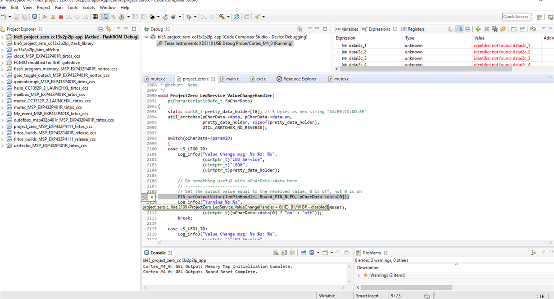Close project_zero.c editor tab

tap(213, 79)
